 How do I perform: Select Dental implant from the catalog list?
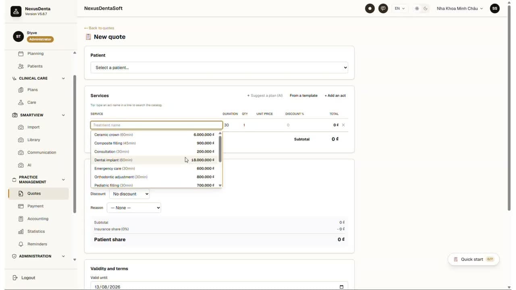click(x=154, y=160)
